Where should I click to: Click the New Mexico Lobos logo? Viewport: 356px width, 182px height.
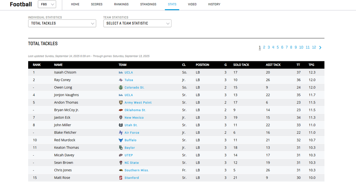(121, 118)
